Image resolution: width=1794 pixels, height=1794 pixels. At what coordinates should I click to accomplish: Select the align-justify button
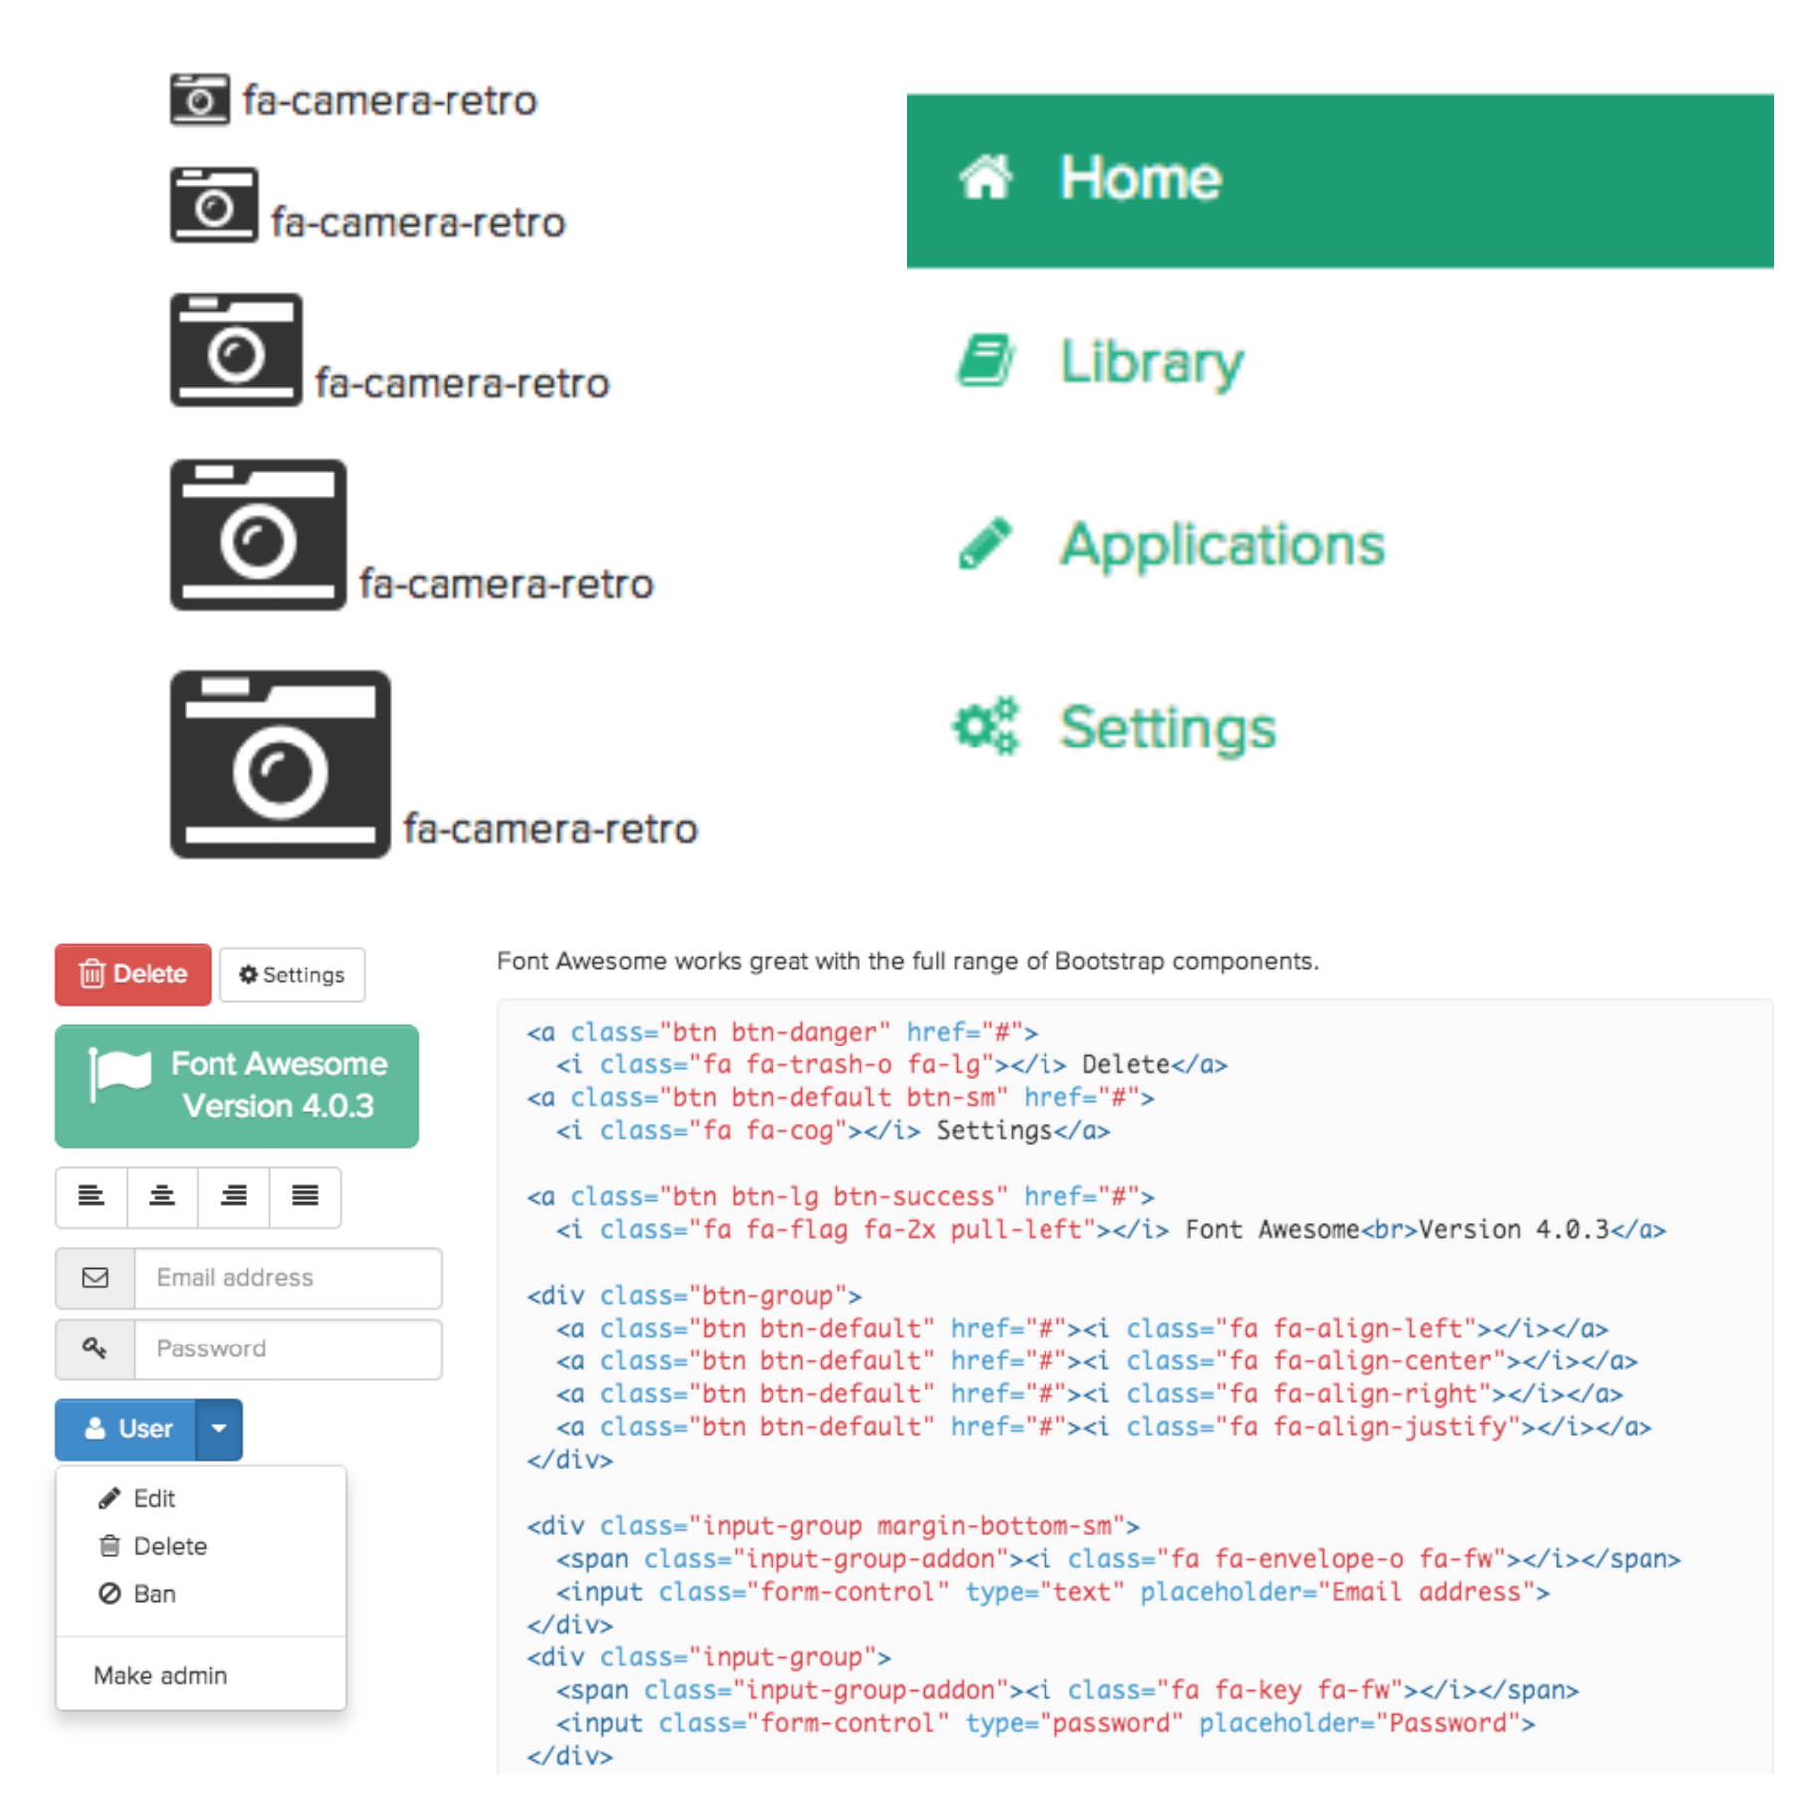point(305,1197)
